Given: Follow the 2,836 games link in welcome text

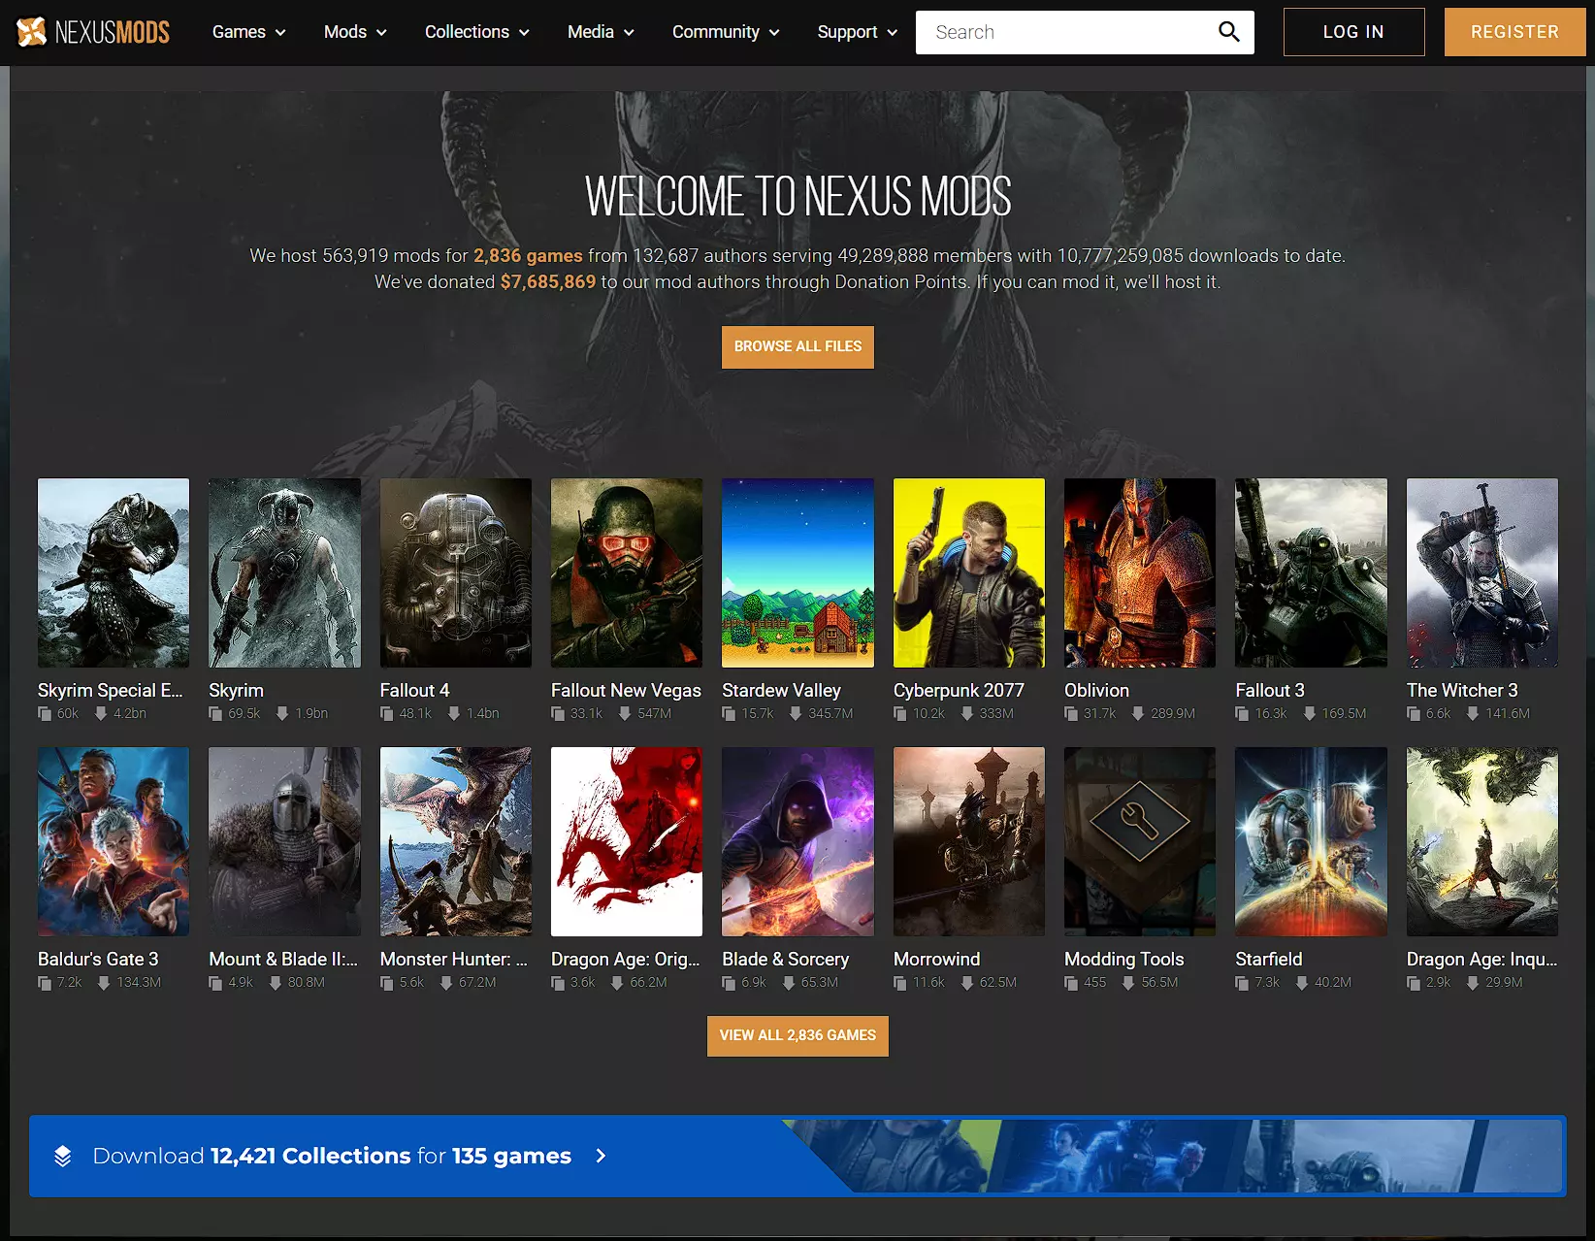Looking at the screenshot, I should tap(528, 256).
